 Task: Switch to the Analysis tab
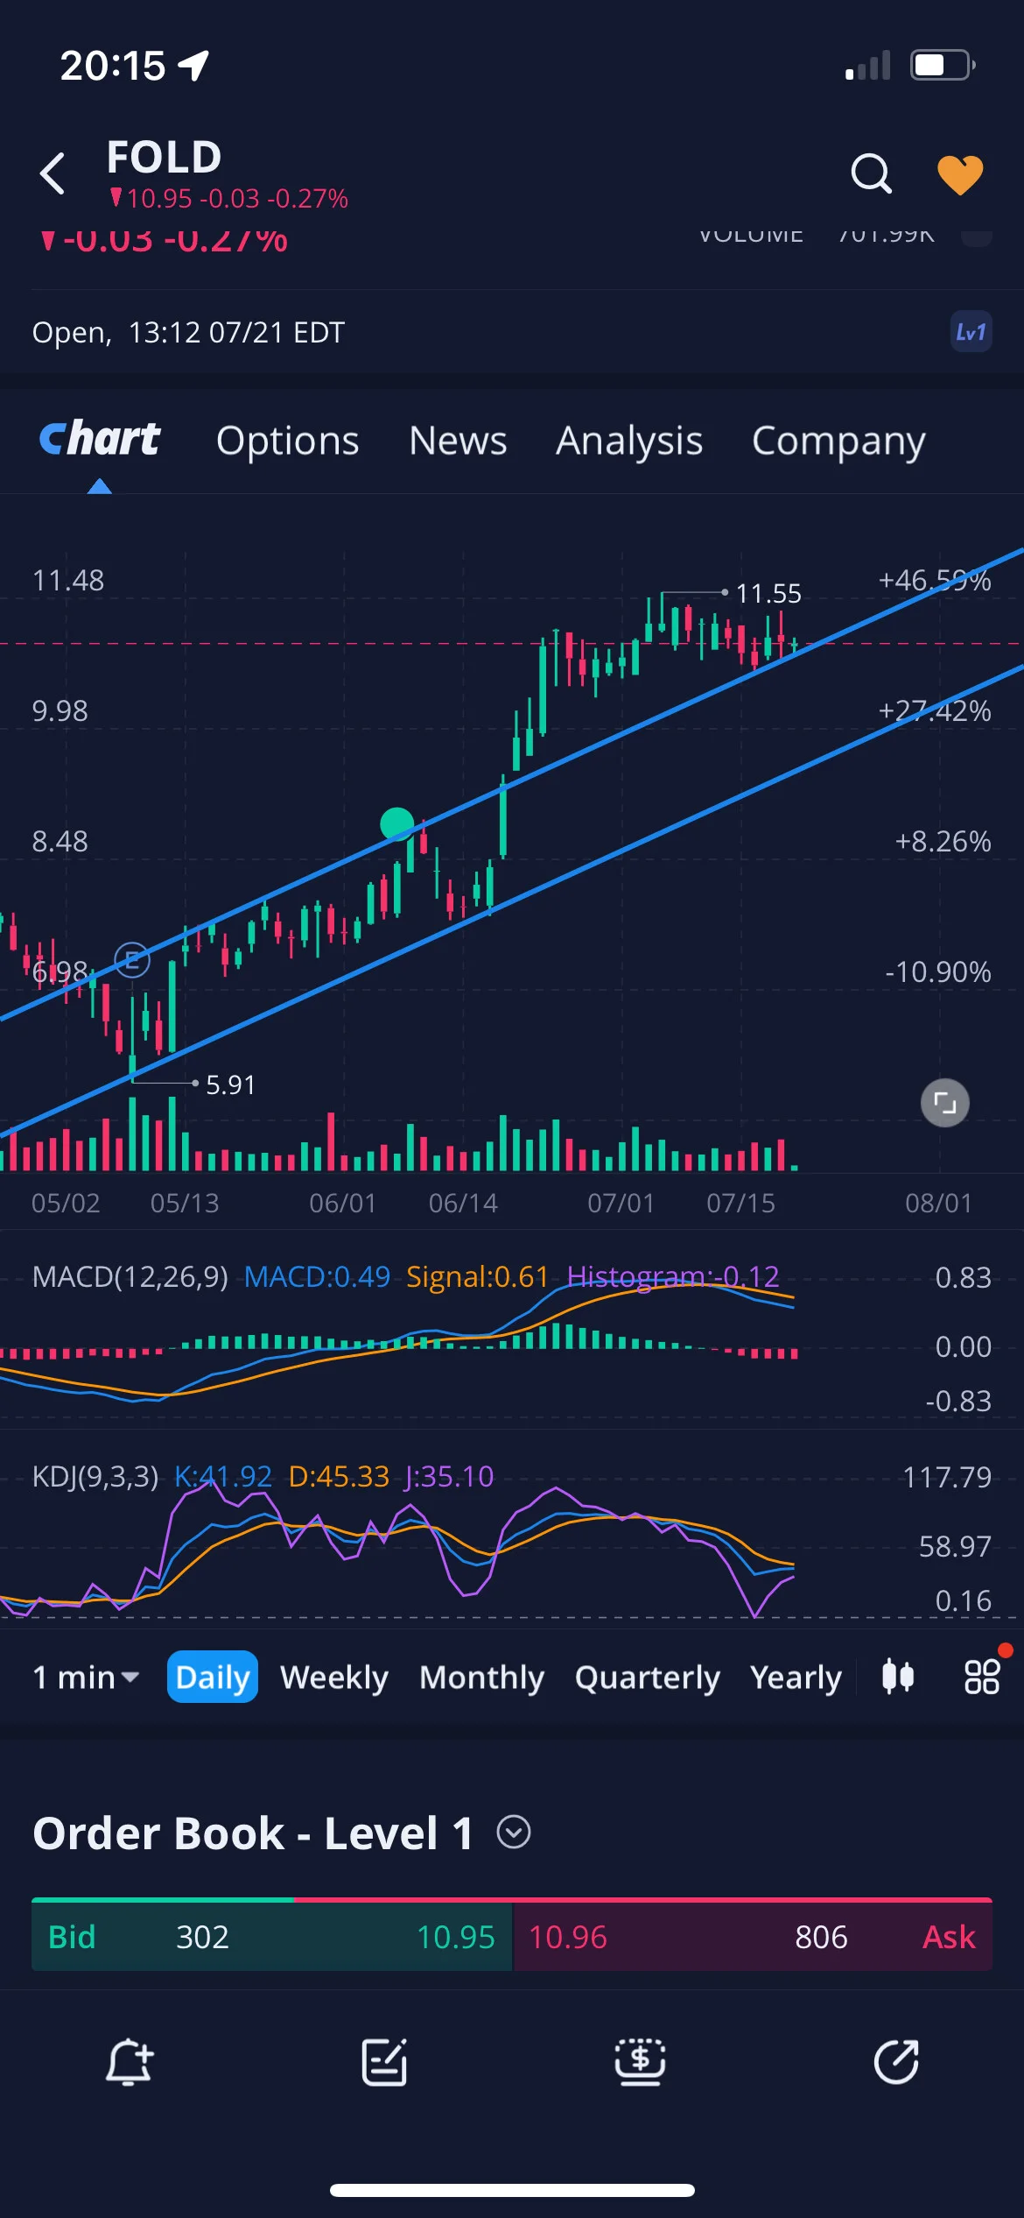pos(629,441)
